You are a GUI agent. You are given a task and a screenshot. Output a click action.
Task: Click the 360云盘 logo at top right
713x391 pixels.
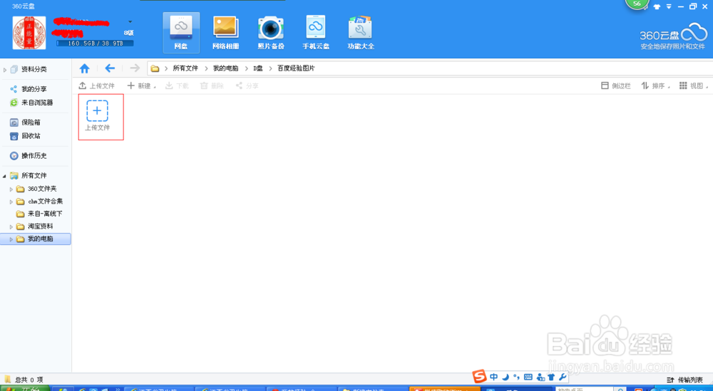pyautogui.click(x=672, y=36)
